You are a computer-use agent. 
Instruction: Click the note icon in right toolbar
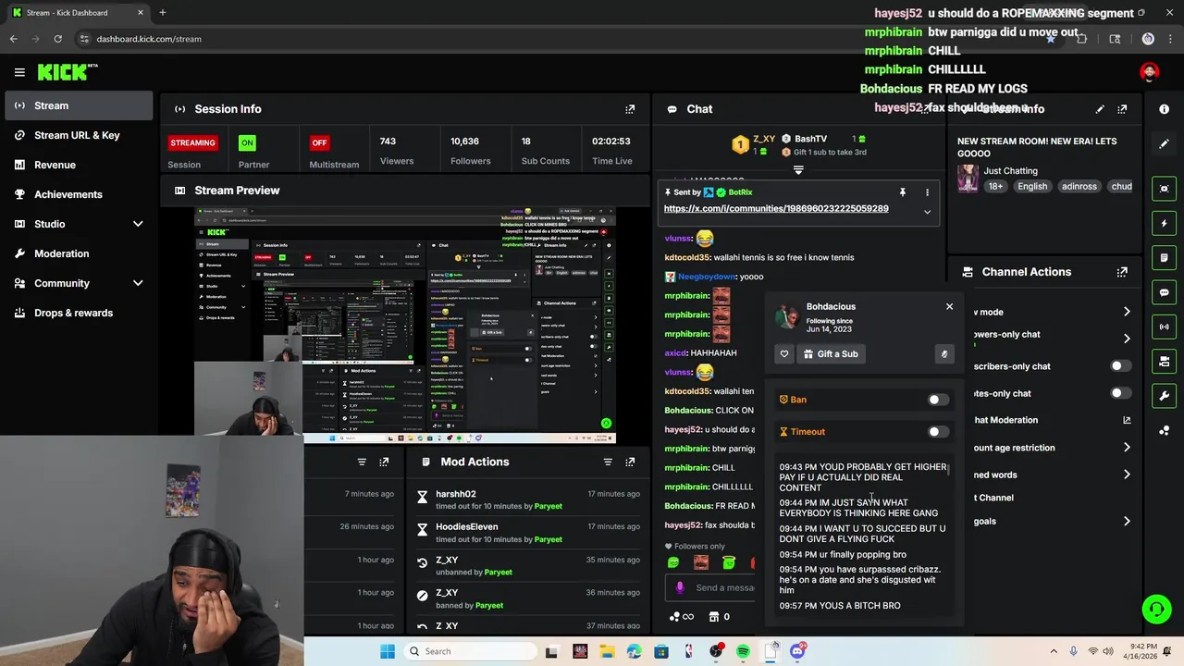coord(1164,257)
